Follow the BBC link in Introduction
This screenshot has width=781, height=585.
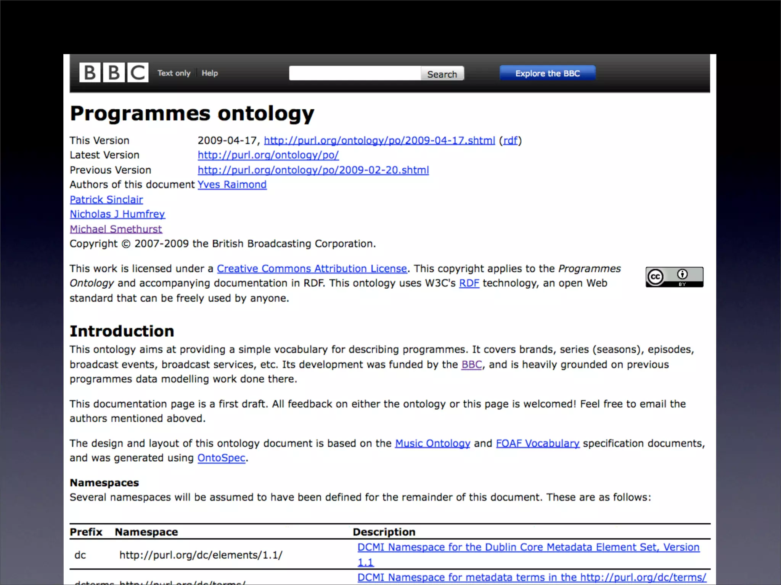coord(472,364)
